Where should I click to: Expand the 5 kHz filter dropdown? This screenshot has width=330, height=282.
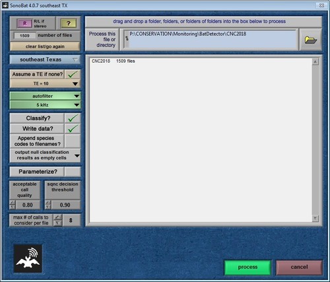(x=45, y=105)
